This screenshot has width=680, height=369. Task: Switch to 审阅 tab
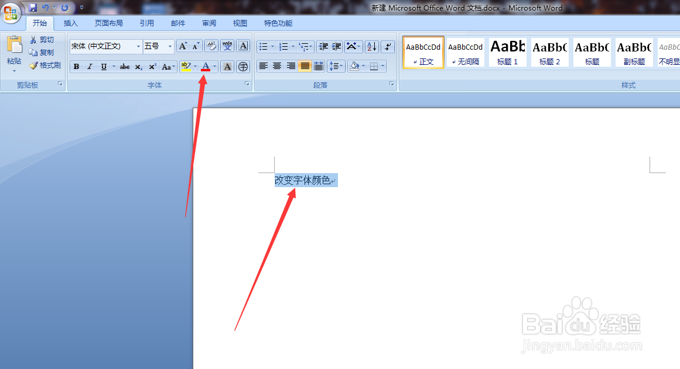[x=209, y=23]
